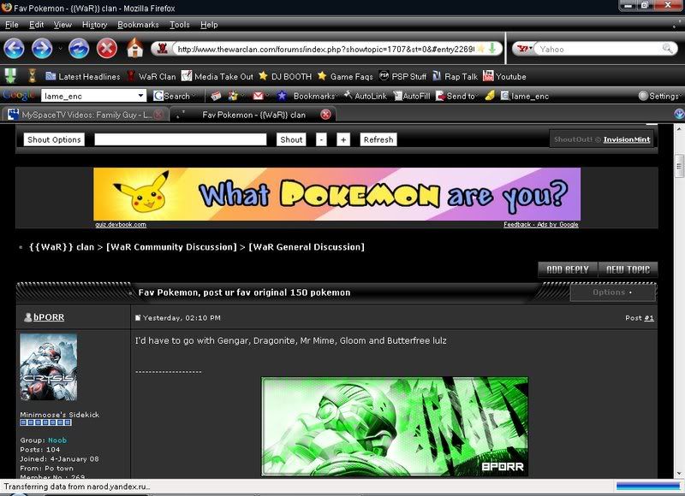
Task: Expand the Google search box dropdown arrow
Action: (x=140, y=96)
